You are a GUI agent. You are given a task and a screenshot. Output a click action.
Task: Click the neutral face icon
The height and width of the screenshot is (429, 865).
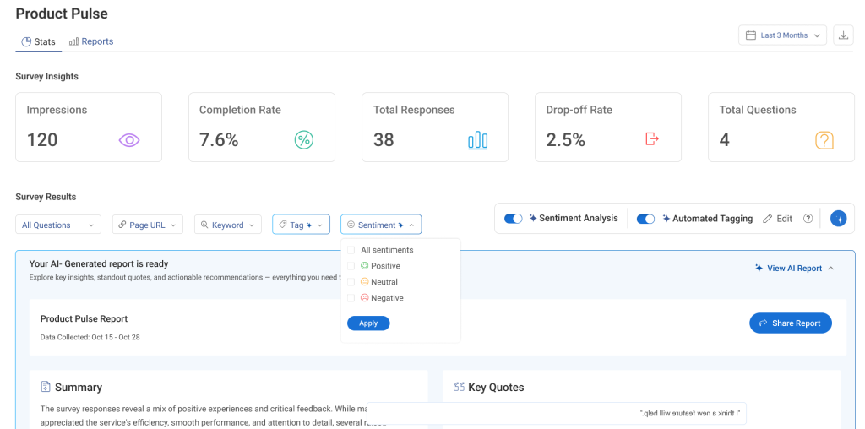(x=364, y=282)
